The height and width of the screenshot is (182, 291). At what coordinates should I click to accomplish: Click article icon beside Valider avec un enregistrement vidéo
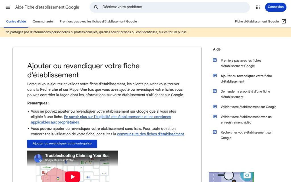pyautogui.click(x=215, y=117)
